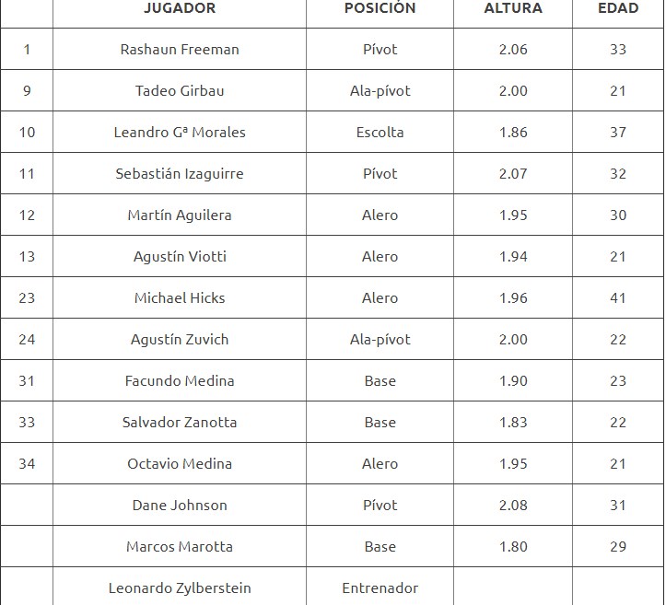This screenshot has width=666, height=605.
Task: Select the Octavio Medina name cell
Action: point(180,464)
